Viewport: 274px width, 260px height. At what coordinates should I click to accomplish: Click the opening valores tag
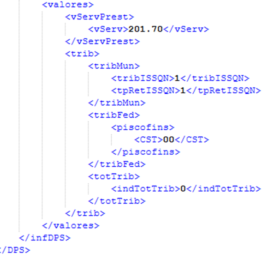(x=68, y=5)
